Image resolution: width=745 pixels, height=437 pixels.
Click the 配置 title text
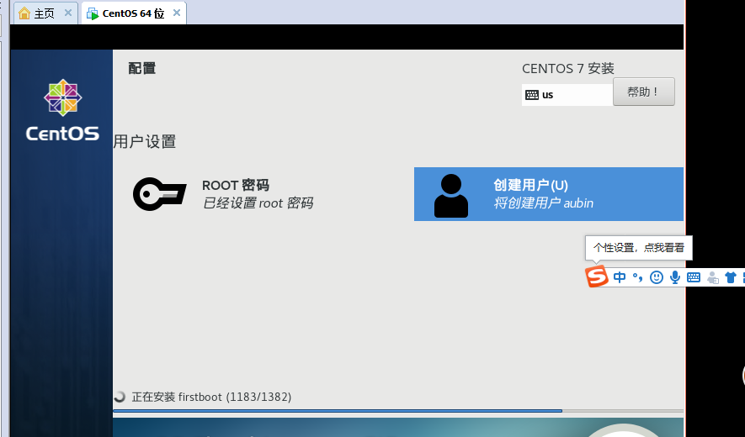pos(142,68)
